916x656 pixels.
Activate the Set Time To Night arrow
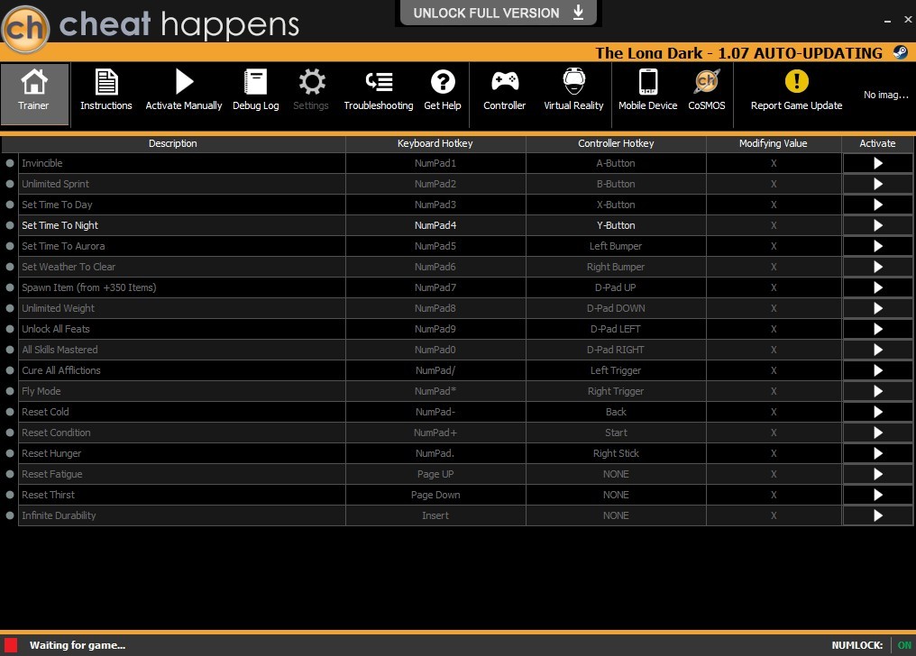[877, 225]
